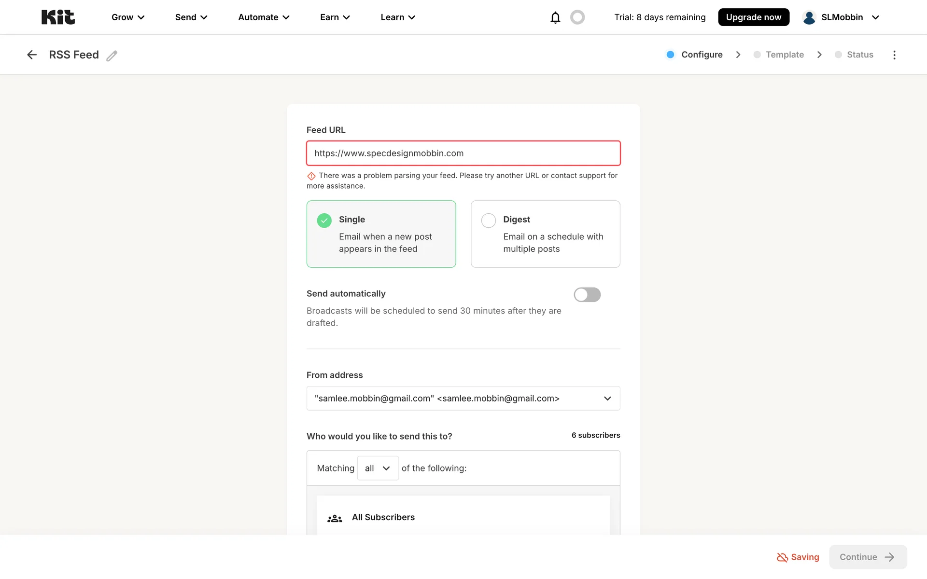927x579 pixels.
Task: Open the three-dot more options menu
Action: pyautogui.click(x=894, y=55)
